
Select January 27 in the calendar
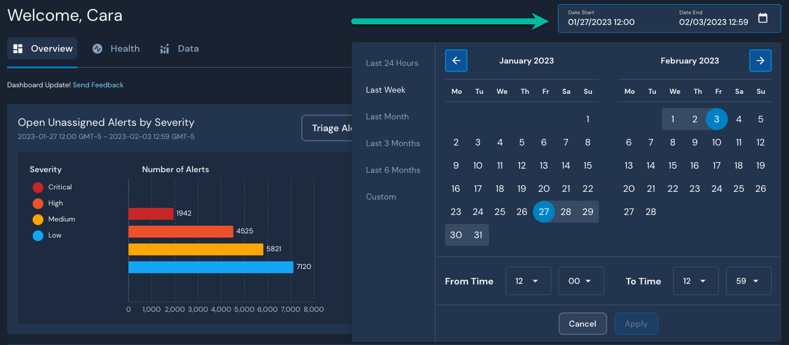pos(544,212)
